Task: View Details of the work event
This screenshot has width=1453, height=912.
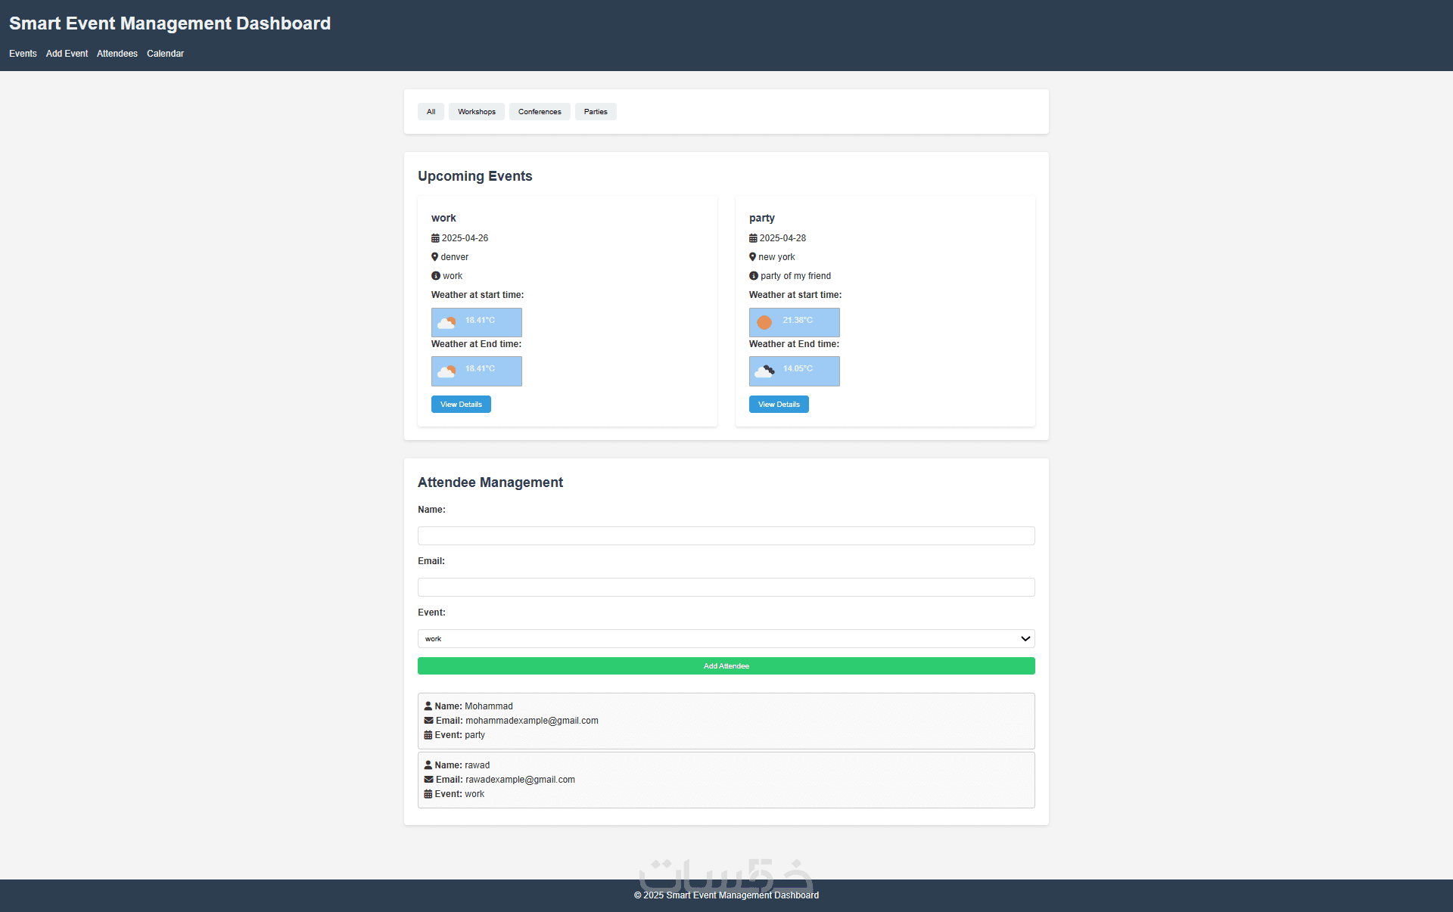Action: (461, 405)
